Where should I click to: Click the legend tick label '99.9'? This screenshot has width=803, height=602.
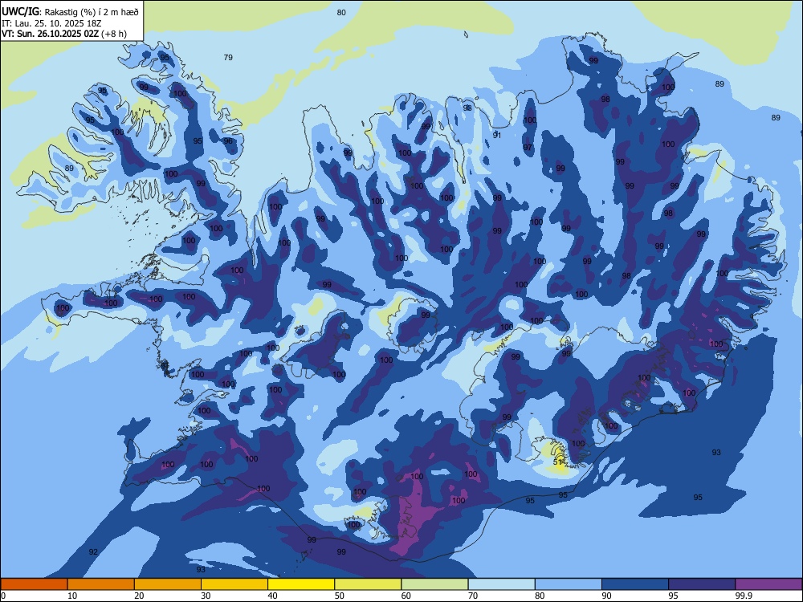tap(744, 596)
